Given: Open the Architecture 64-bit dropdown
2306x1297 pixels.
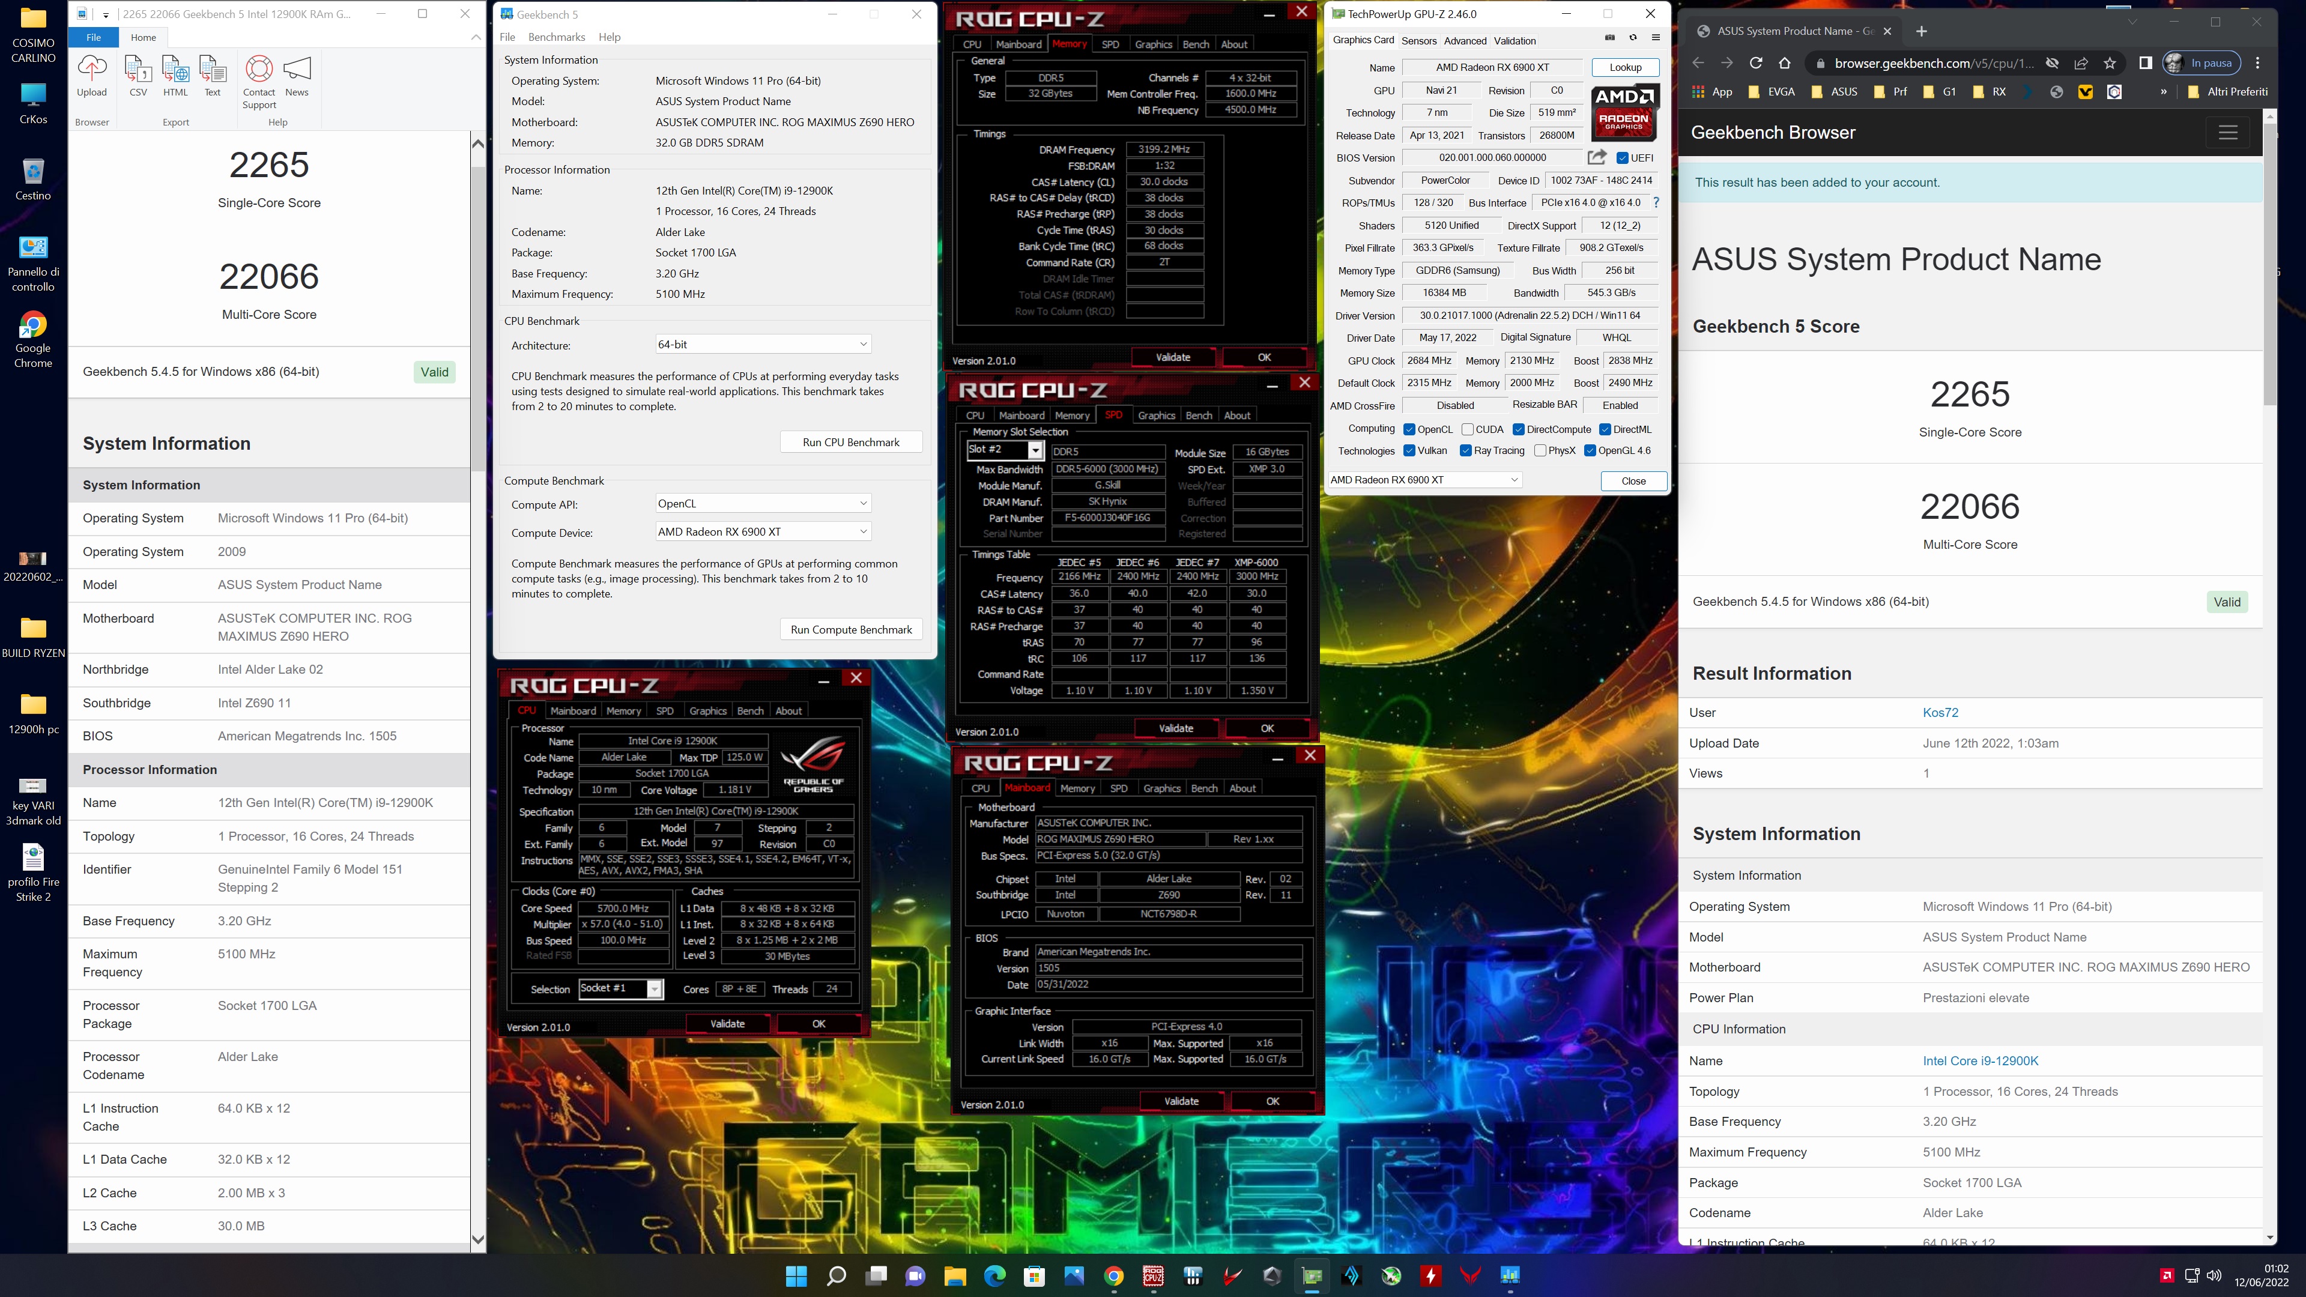Looking at the screenshot, I should 763,343.
